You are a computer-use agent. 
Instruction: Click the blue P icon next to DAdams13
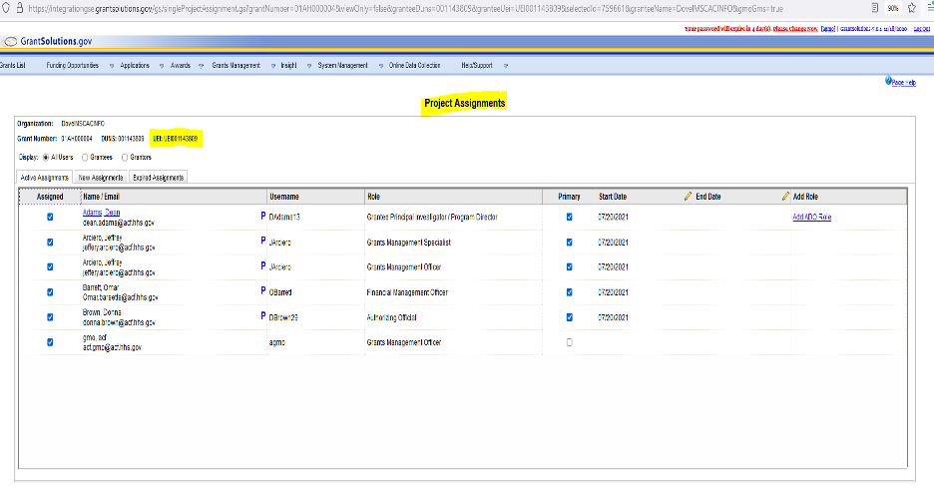pos(262,216)
